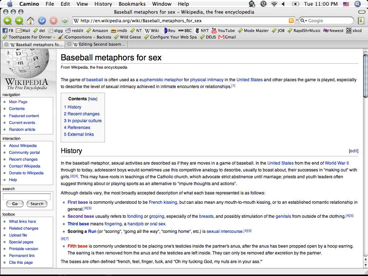The height and width of the screenshot is (276, 368).
Task: Click the US flag input menu
Action: point(346,4)
